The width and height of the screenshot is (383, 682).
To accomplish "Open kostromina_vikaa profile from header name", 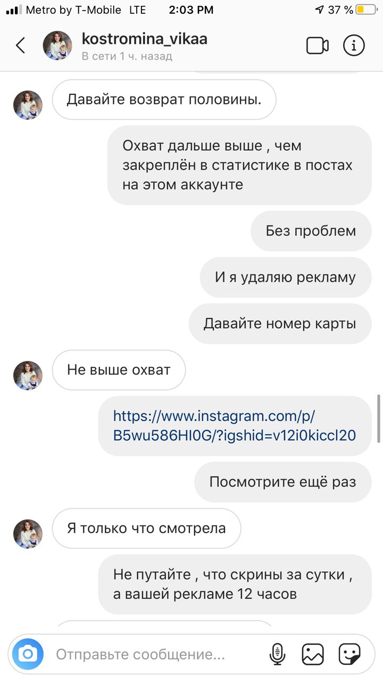I will point(145,38).
